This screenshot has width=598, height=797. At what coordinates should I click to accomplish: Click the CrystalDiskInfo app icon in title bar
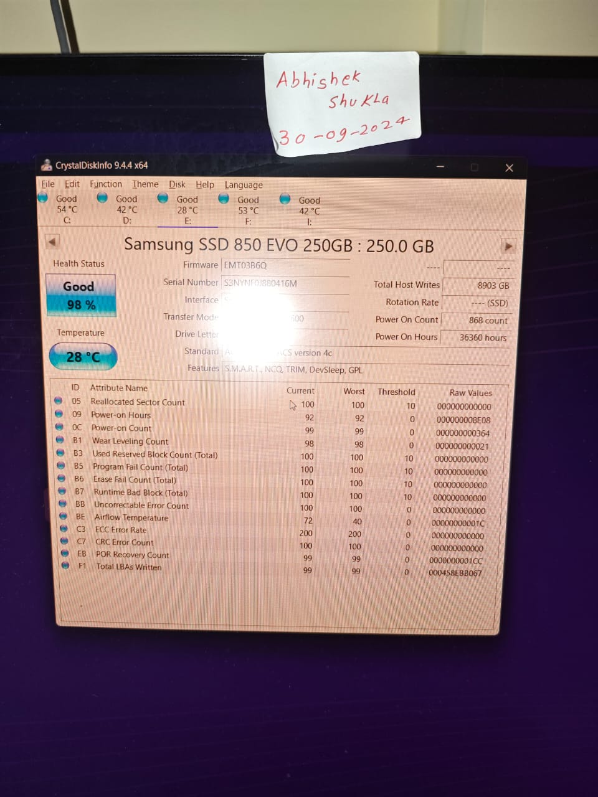pos(47,165)
